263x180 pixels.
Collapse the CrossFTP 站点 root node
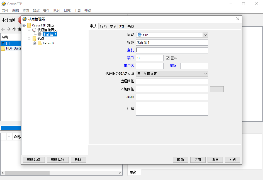pos(24,25)
